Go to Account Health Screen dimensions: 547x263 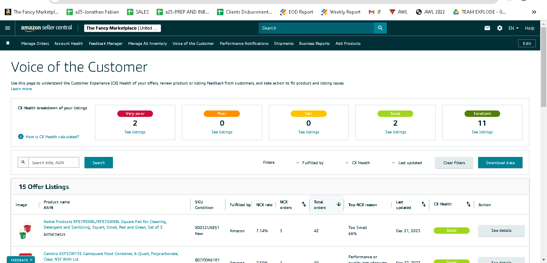(68, 43)
